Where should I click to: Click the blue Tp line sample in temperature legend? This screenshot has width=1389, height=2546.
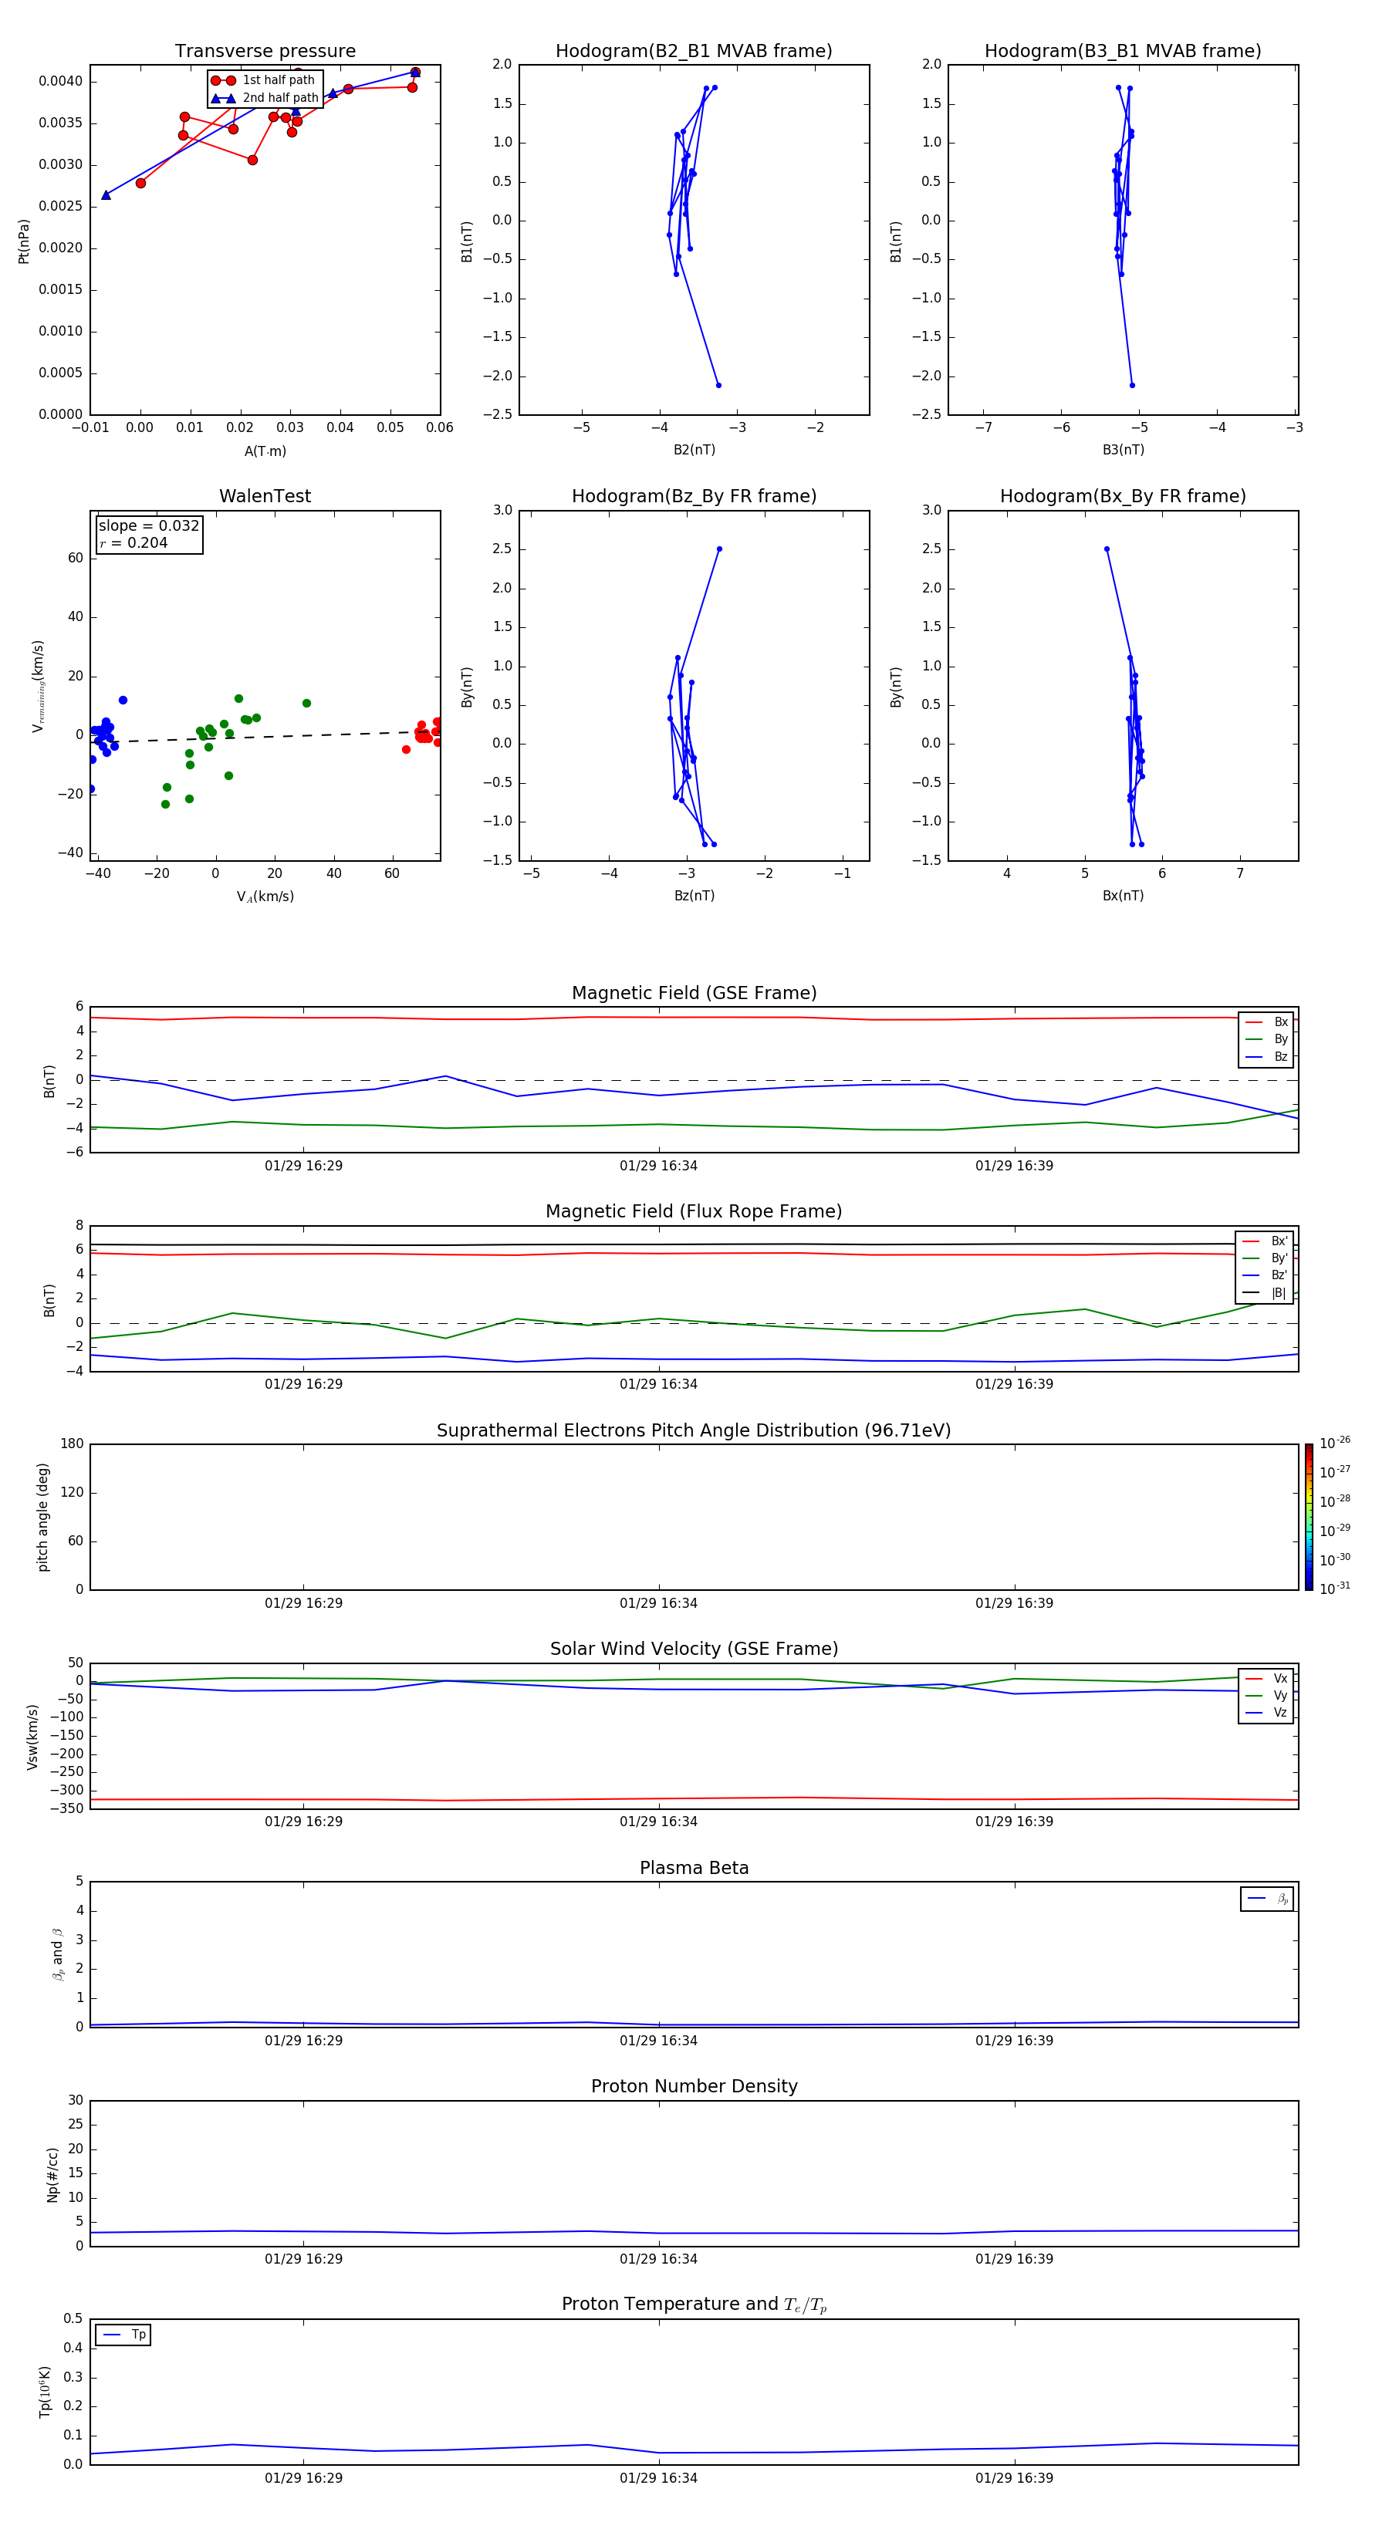(112, 2335)
